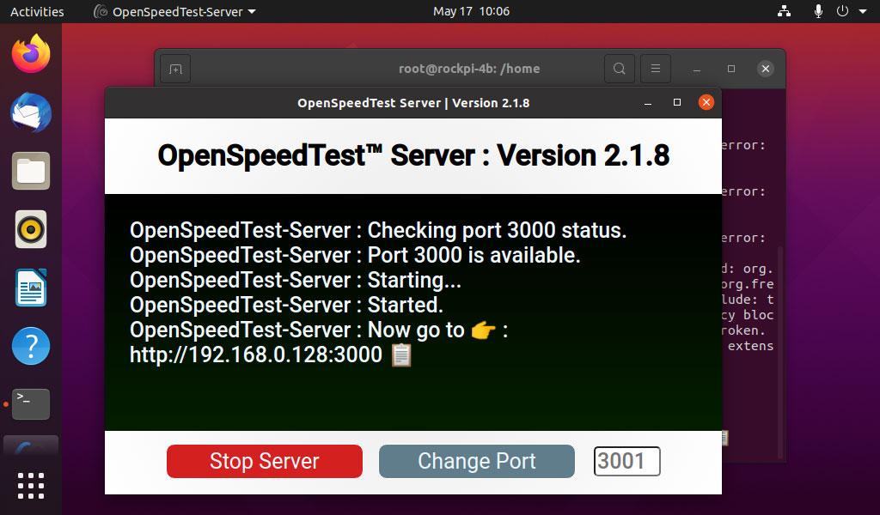
Task: Switch to Terminal in the dock
Action: click(31, 404)
